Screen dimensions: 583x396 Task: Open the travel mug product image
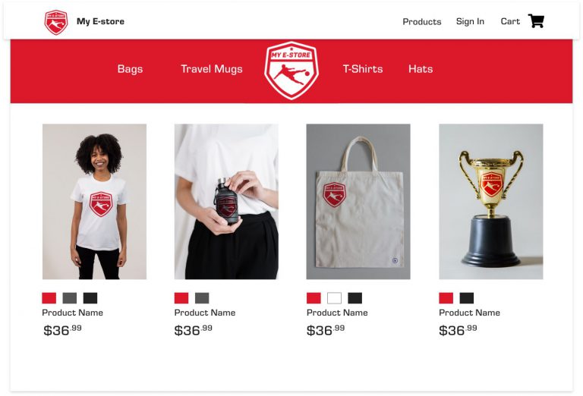click(226, 202)
